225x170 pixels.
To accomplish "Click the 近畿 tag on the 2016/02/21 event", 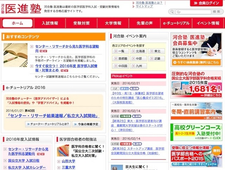I will click(x=115, y=89).
